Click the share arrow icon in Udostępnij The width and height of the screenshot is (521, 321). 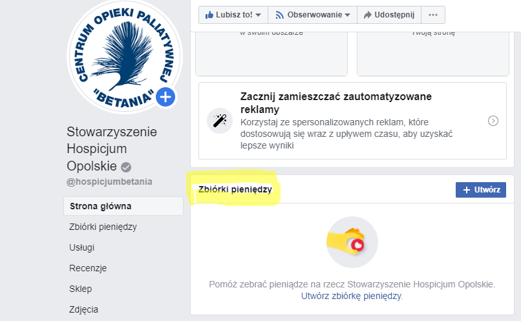point(368,15)
